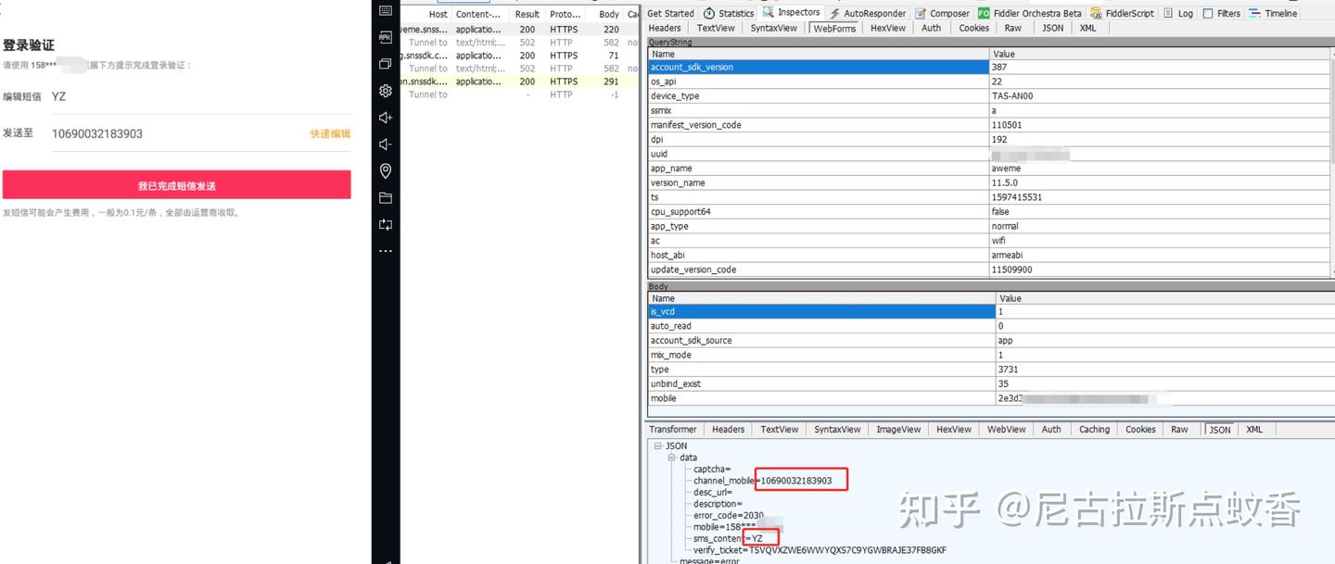Click the unbind_exist row in Body grid
1335x564 pixels.
(x=991, y=383)
